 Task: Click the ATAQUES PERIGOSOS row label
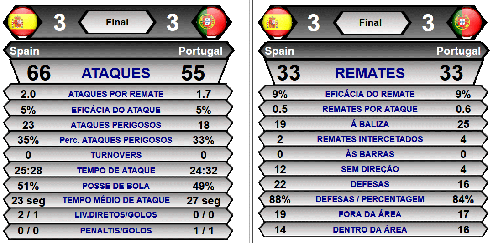coord(115,125)
